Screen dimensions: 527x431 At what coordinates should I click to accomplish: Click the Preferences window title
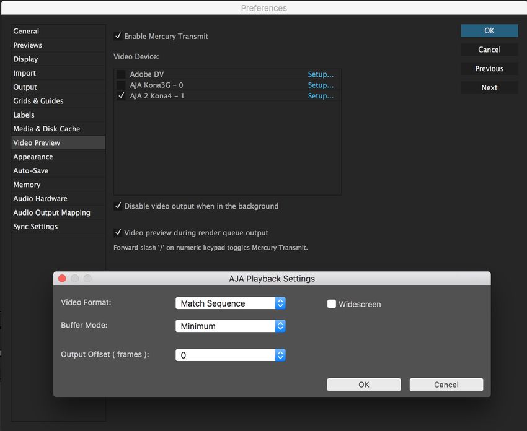point(264,8)
